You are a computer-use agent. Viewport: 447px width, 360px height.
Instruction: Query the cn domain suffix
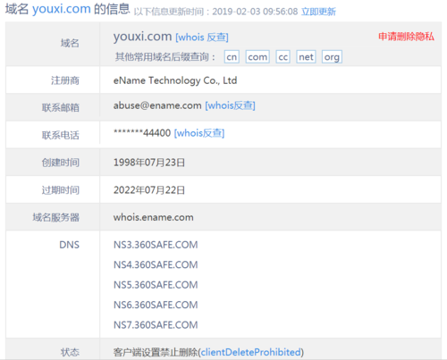point(232,57)
